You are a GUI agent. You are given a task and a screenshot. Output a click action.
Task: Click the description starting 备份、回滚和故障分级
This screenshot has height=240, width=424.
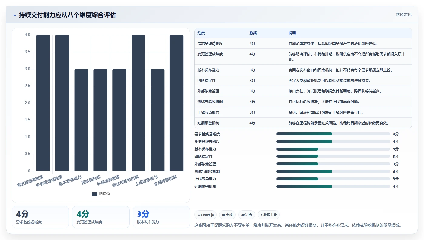click(326, 112)
